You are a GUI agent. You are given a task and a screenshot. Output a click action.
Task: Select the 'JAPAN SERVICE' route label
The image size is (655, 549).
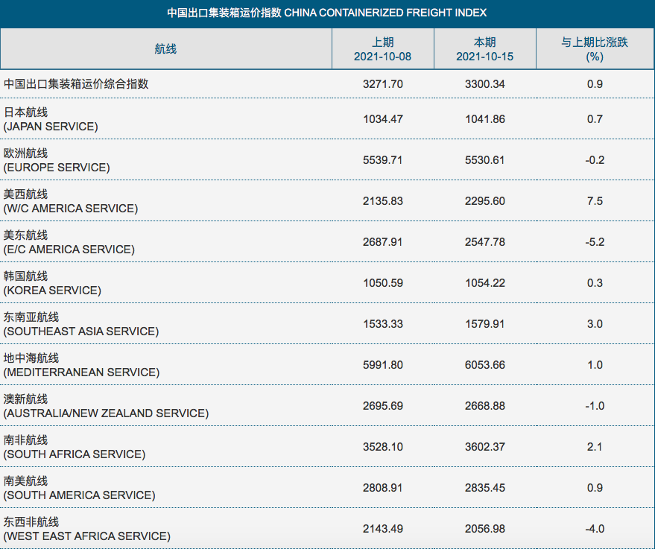click(51, 127)
